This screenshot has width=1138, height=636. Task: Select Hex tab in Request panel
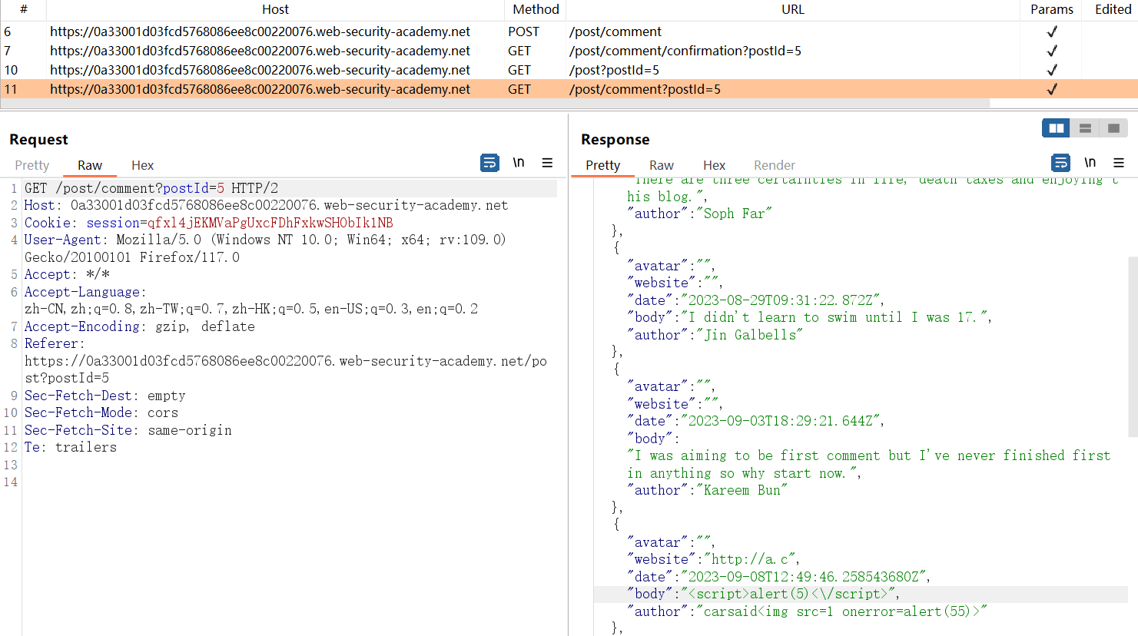[x=142, y=165]
